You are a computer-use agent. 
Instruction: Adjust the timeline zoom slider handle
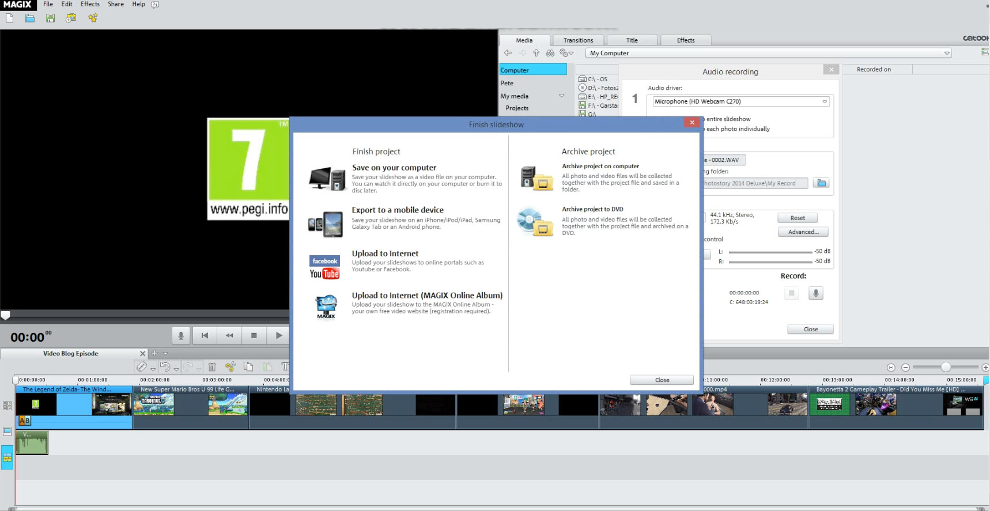(x=946, y=367)
